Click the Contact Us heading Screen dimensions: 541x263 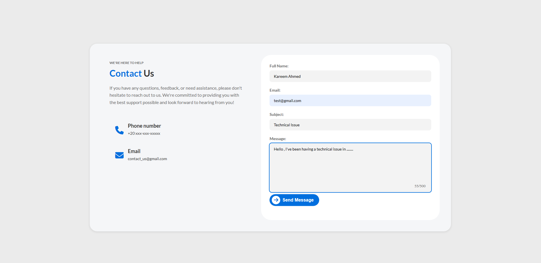coord(132,73)
